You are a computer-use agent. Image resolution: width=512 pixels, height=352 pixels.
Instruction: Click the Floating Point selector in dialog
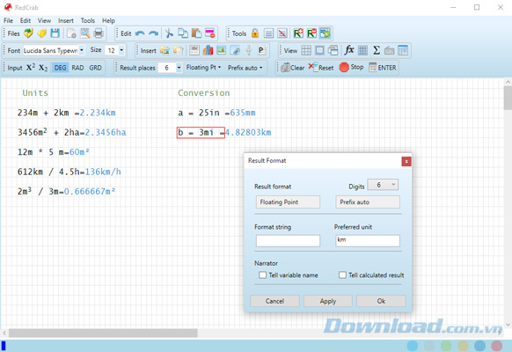tap(288, 202)
